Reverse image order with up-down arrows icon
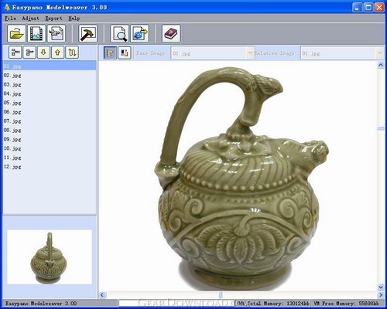 72,53
